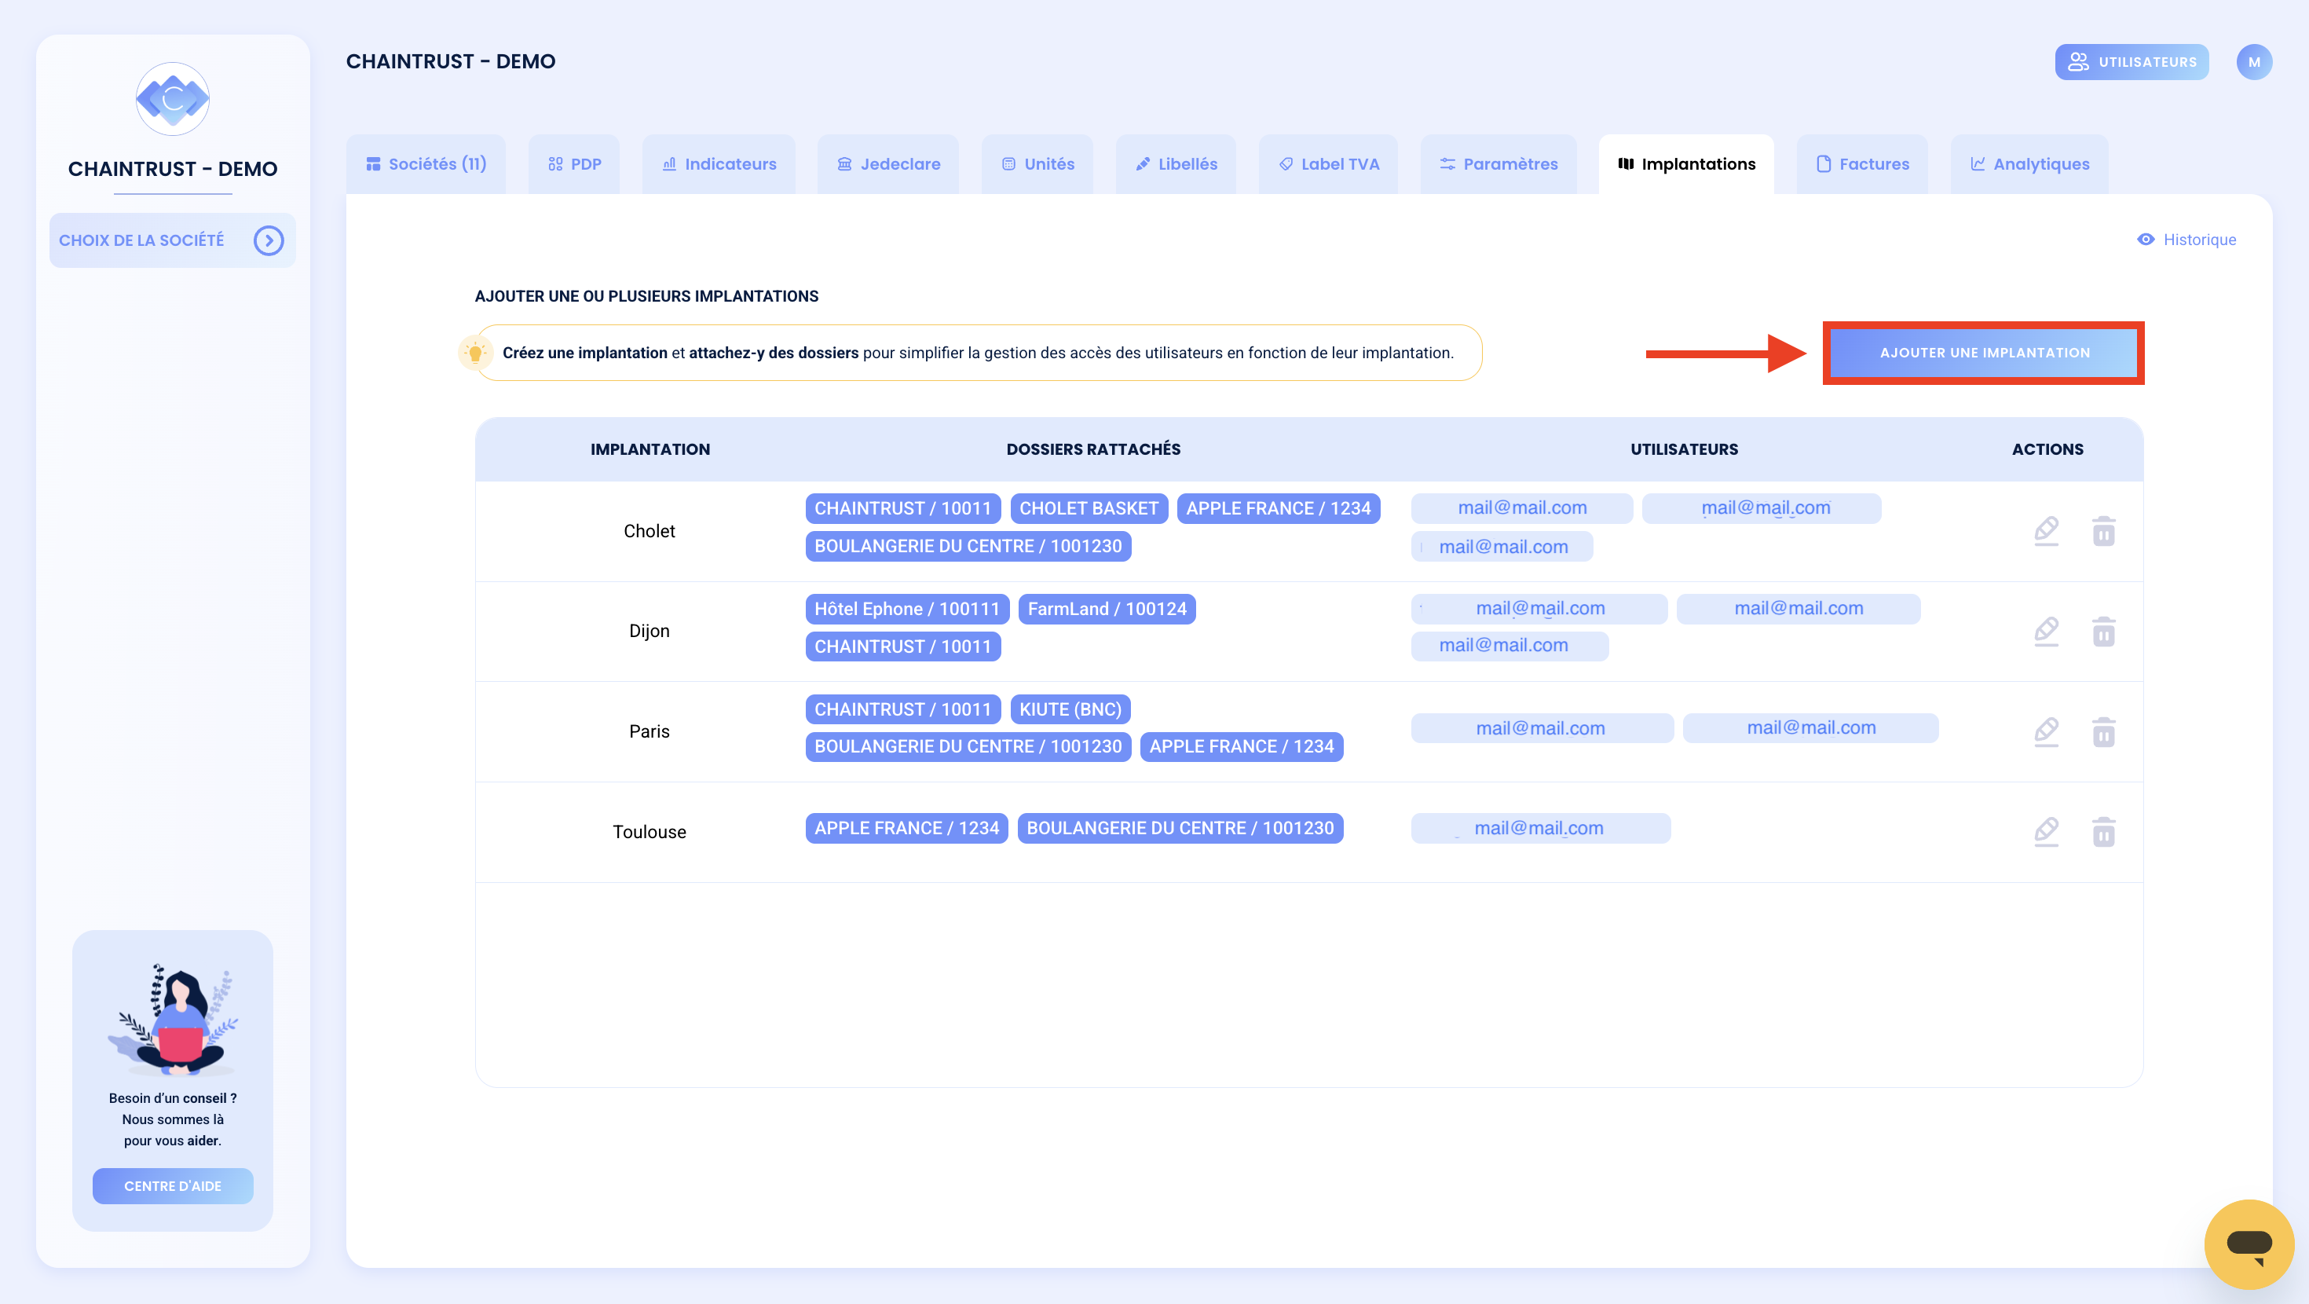Switch to the Libellés tab

[x=1176, y=164]
